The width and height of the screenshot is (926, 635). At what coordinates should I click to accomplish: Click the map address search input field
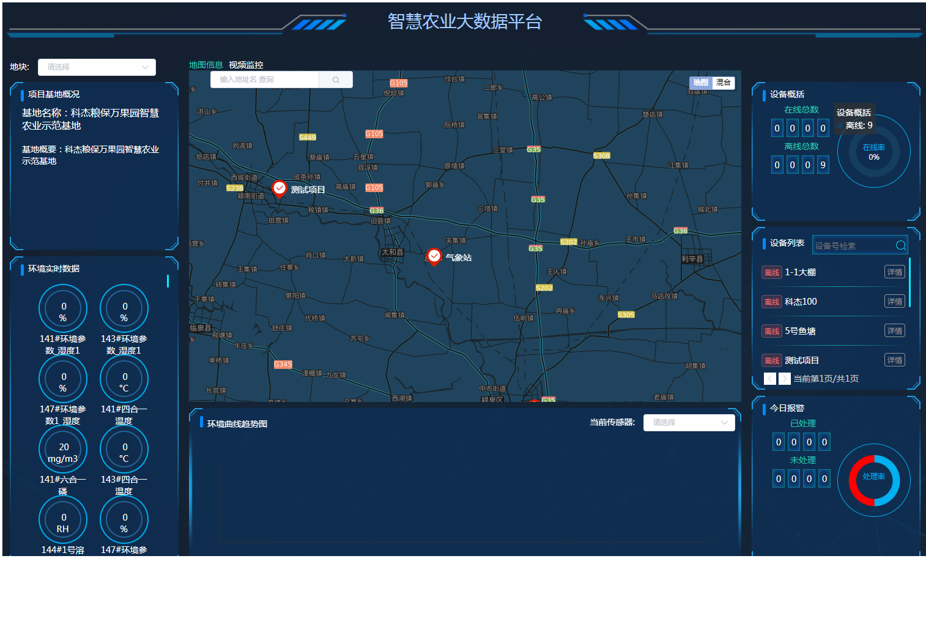coord(264,80)
